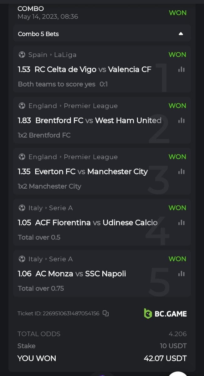The height and width of the screenshot is (376, 204).
Task: Open RC Celta de Vigo vs Valencia CF match
Action: pos(93,70)
